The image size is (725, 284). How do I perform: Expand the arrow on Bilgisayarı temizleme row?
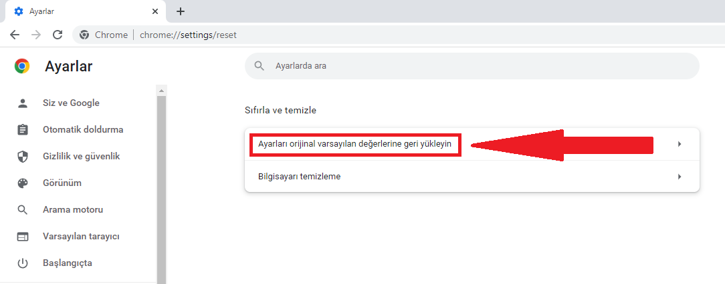click(680, 177)
